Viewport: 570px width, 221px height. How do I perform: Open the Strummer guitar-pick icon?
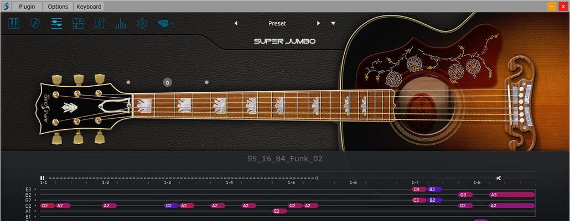coord(35,24)
